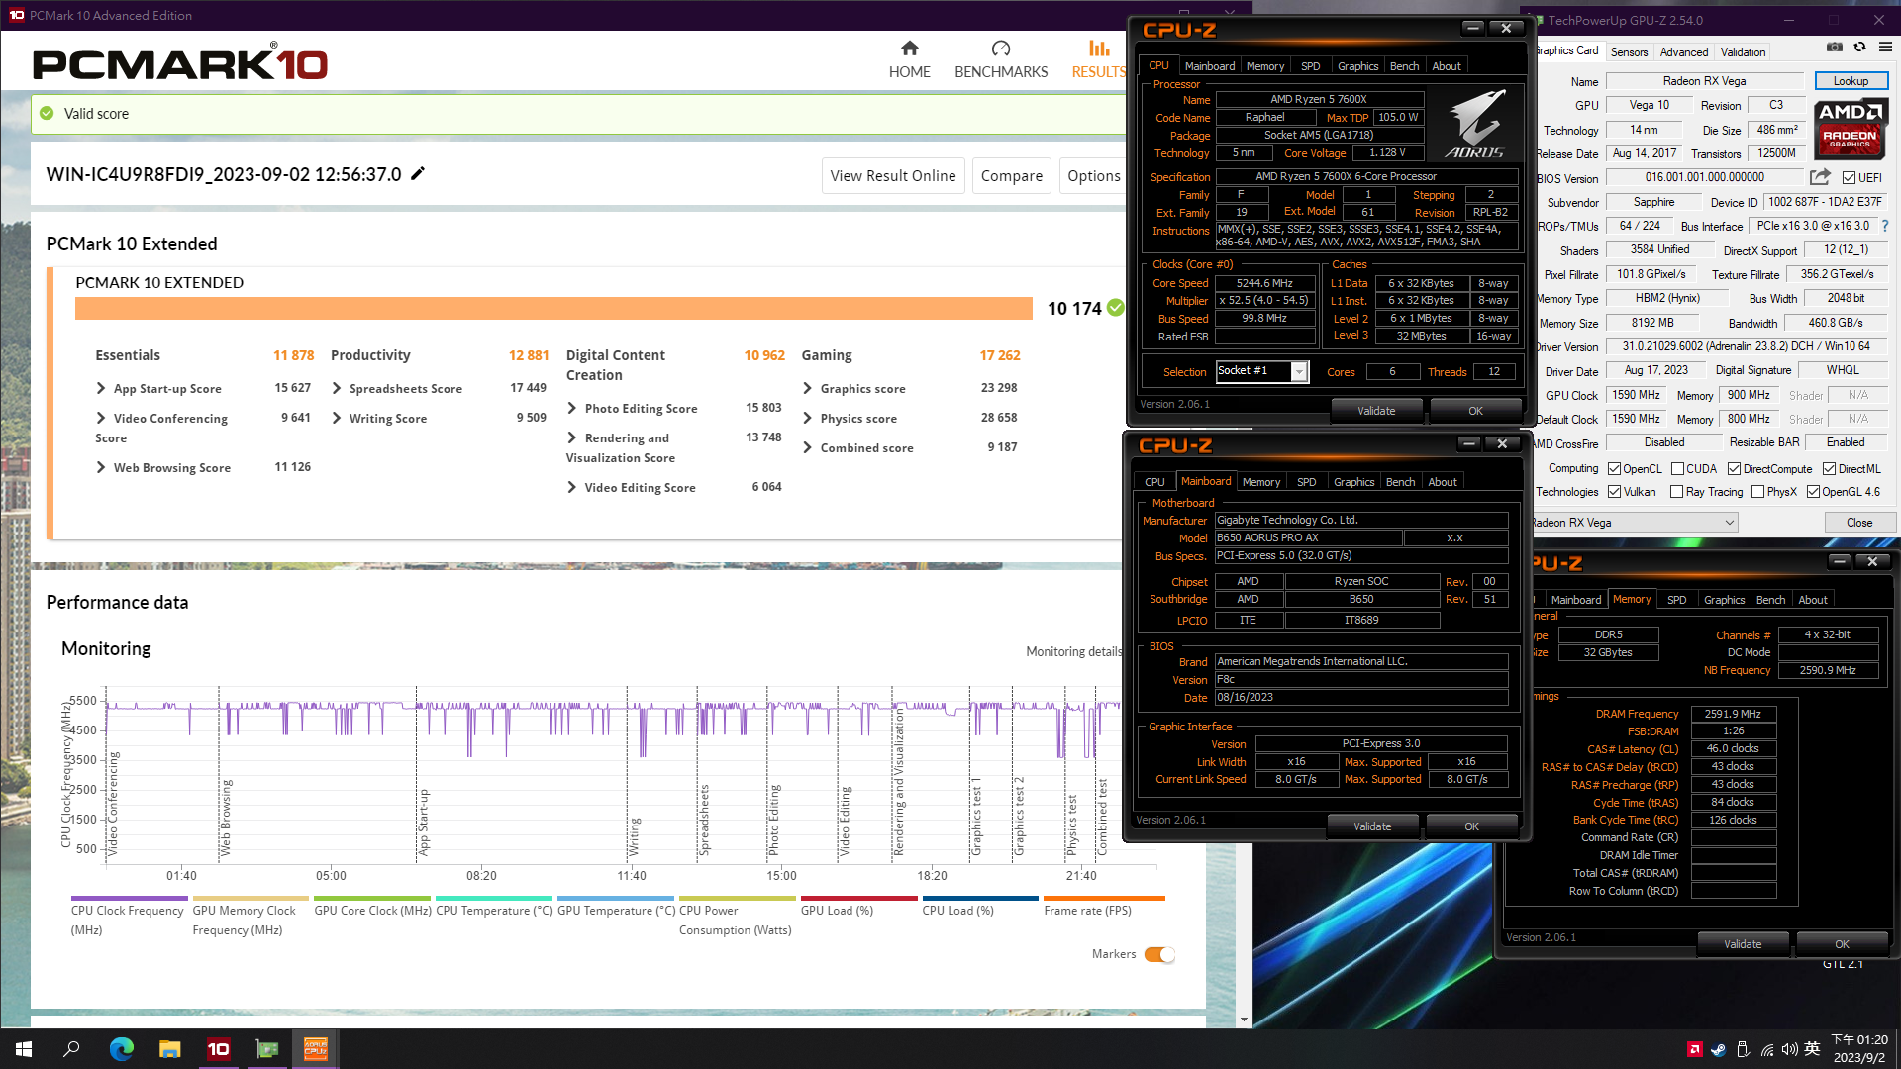Open Windows taskbar search
The width and height of the screenshot is (1901, 1069).
71,1049
